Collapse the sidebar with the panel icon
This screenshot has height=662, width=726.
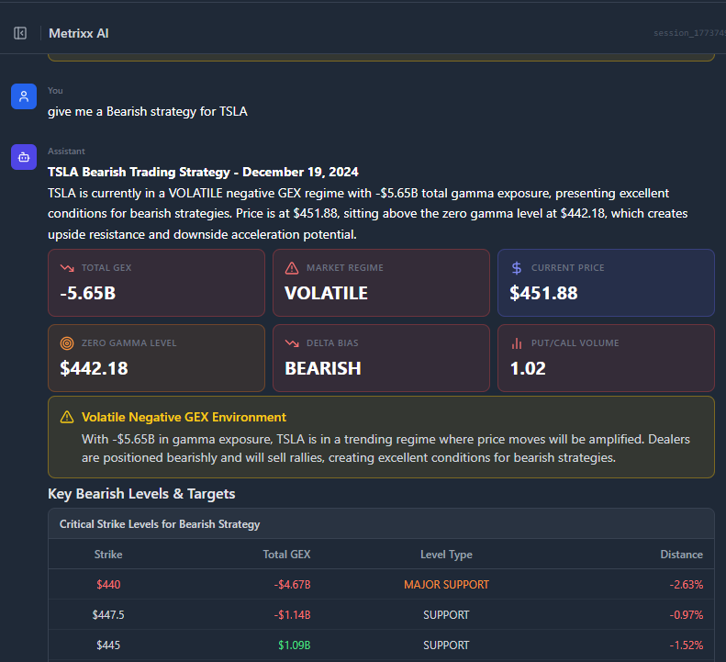pos(20,33)
